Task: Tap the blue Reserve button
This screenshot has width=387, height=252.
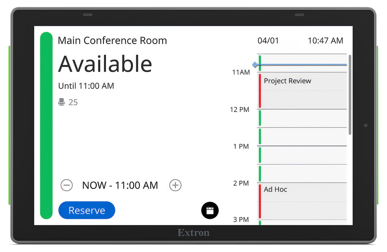Action: pyautogui.click(x=86, y=210)
